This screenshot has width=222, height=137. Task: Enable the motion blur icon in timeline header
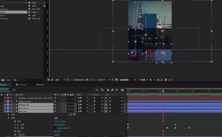coord(117,90)
